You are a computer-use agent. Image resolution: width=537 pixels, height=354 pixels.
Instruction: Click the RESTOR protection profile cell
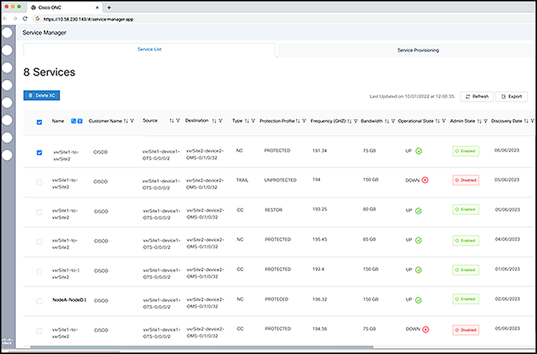(x=273, y=210)
